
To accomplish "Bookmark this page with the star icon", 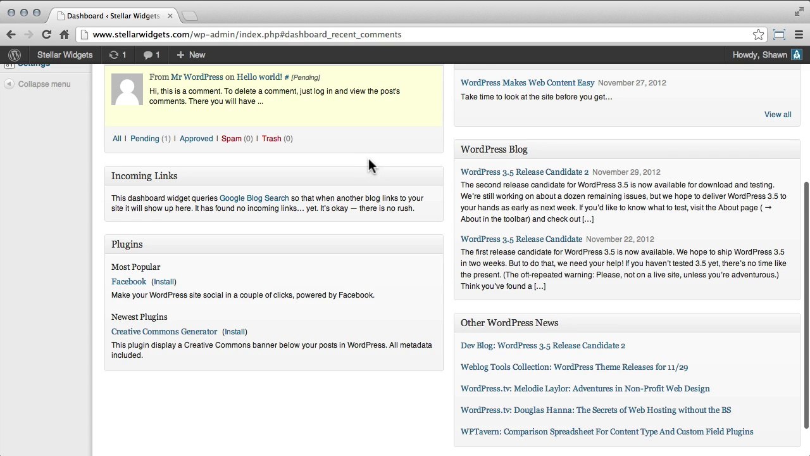I will (x=758, y=35).
